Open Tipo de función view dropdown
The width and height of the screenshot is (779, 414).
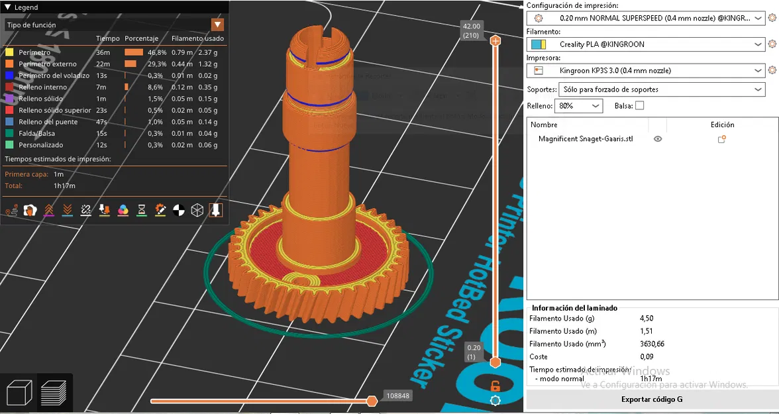click(217, 25)
